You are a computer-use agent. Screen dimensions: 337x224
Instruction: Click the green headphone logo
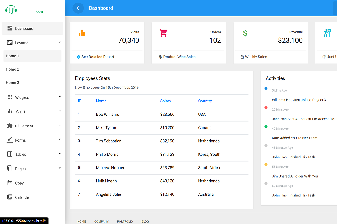point(11,10)
